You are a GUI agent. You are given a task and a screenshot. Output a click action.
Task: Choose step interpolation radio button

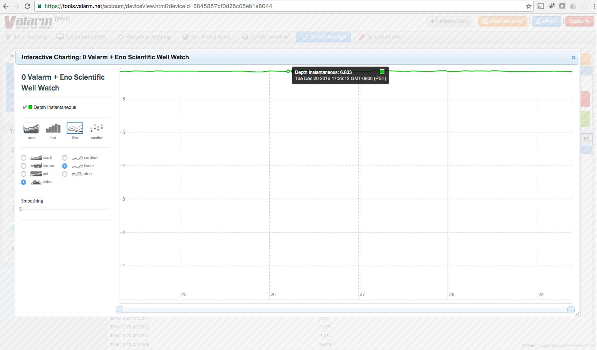(x=65, y=174)
